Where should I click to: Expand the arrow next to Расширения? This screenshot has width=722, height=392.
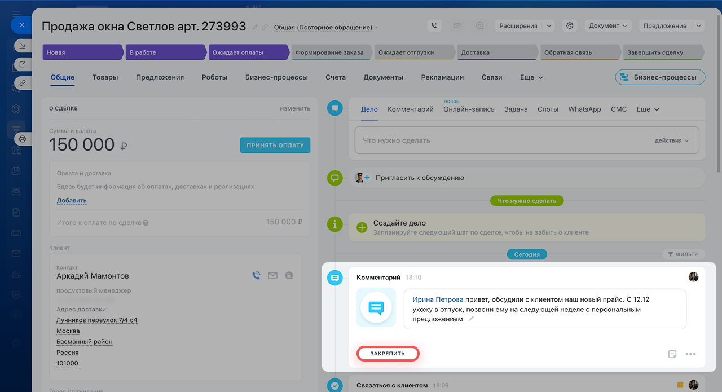549,25
